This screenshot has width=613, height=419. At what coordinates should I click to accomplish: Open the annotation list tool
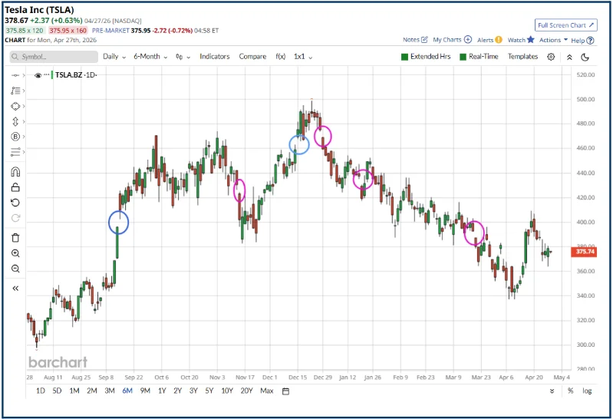15,91
